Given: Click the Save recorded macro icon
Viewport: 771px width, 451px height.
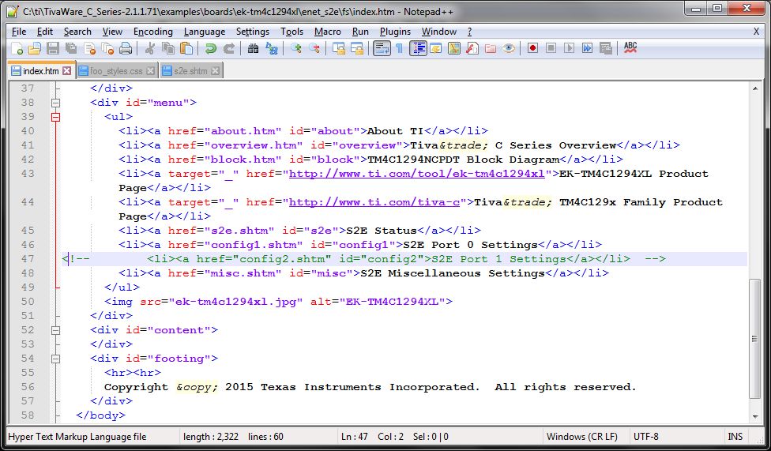Looking at the screenshot, I should (x=606, y=48).
